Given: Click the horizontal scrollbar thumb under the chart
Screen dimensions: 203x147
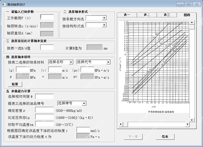Looking at the screenshot, I should point(125,124).
